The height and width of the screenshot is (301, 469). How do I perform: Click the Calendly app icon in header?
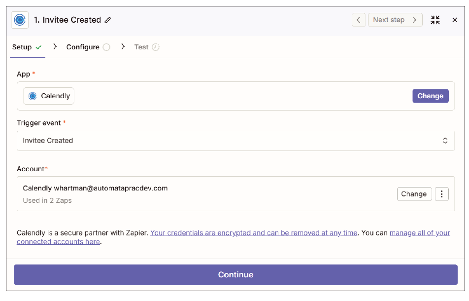point(20,20)
